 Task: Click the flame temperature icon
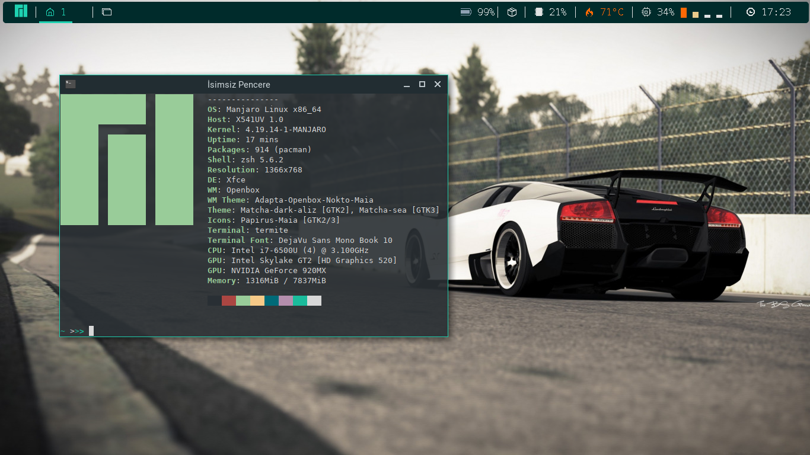[589, 12]
